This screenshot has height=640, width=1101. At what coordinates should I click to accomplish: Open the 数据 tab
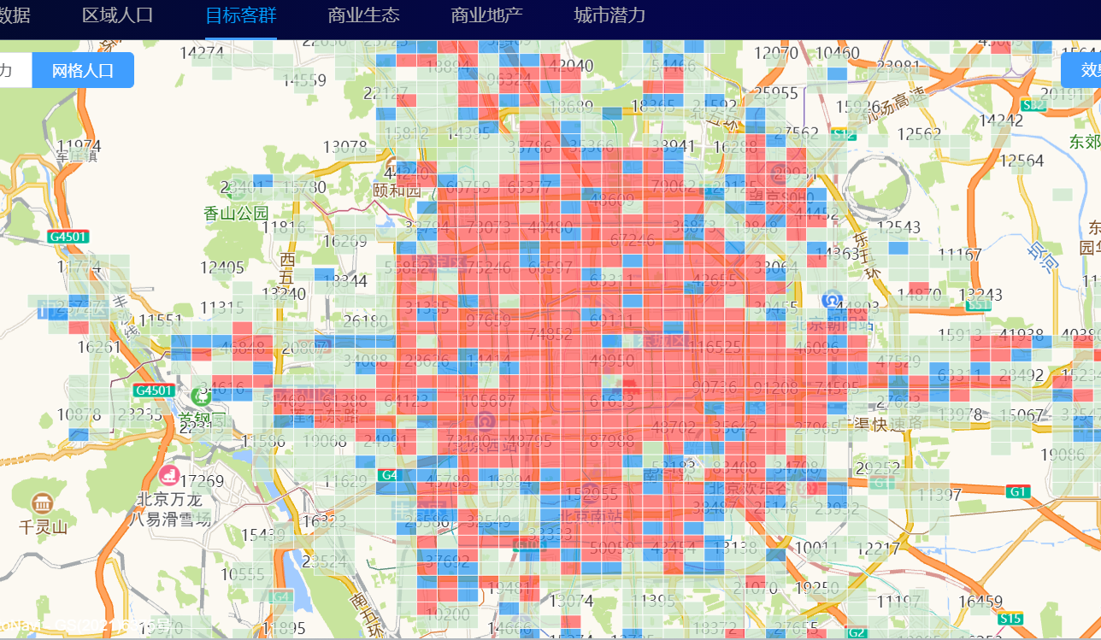point(15,15)
